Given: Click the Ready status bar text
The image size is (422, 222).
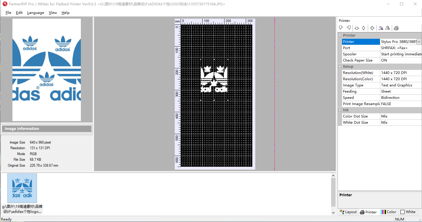Looking at the screenshot, I should coord(7,219).
